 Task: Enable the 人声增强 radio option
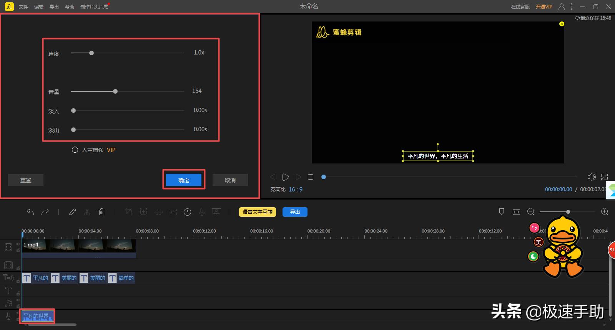75,150
